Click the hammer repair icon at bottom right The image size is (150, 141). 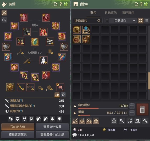145,121
